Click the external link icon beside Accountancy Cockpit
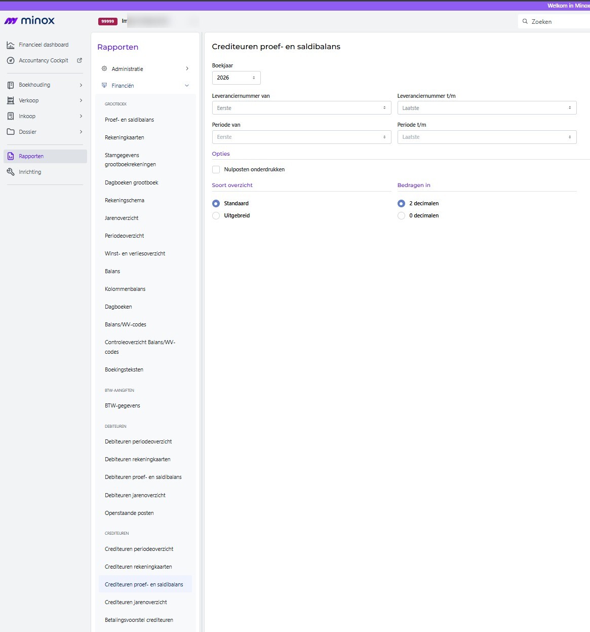 coord(80,60)
